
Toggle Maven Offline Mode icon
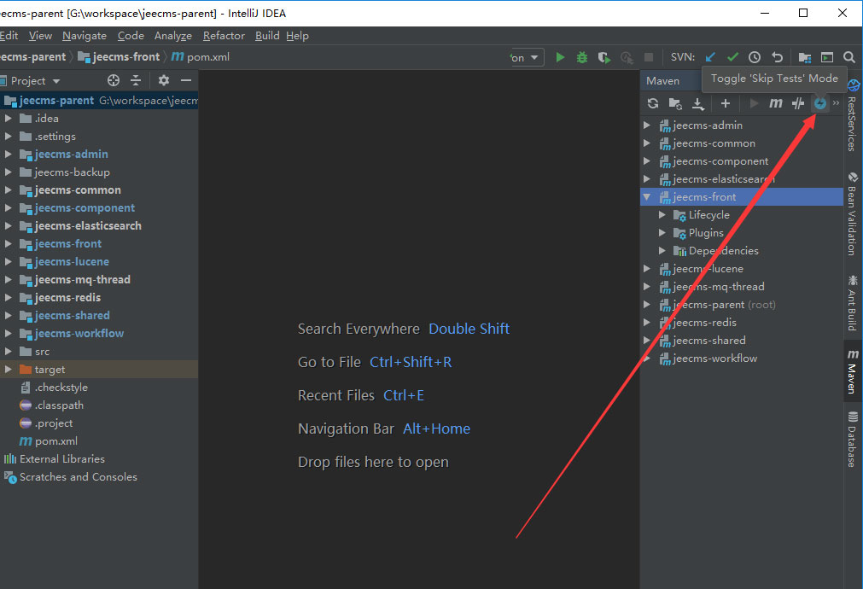(797, 103)
